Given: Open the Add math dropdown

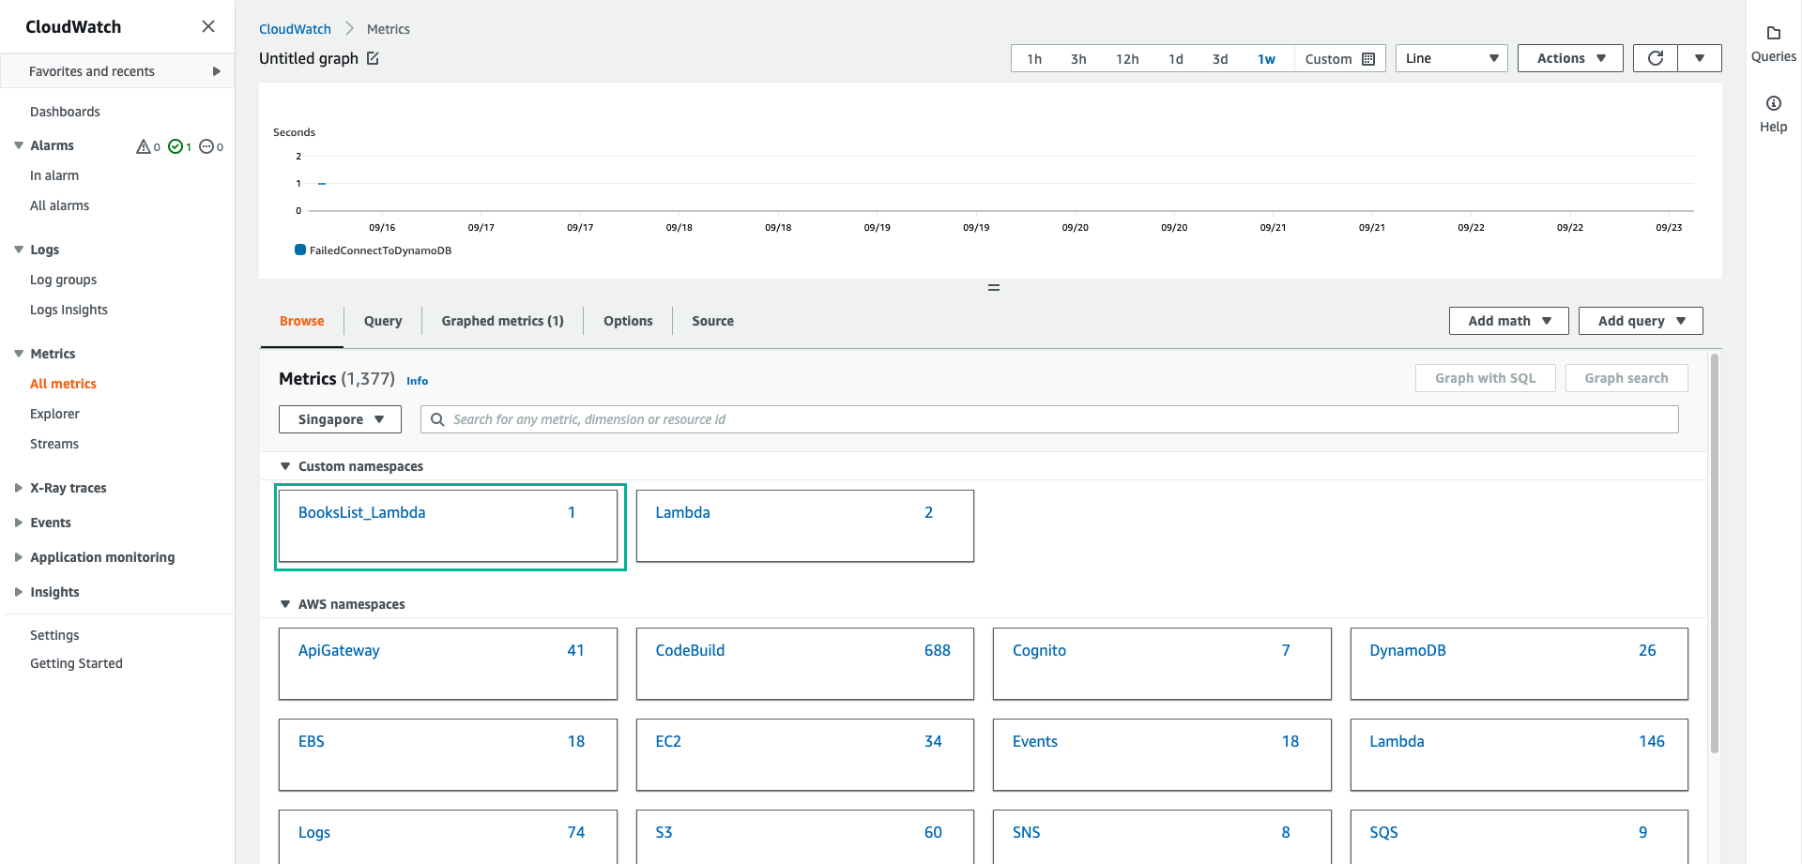Looking at the screenshot, I should 1508,321.
